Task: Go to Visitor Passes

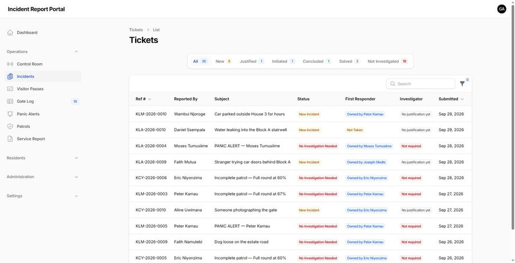Action: (x=43, y=89)
